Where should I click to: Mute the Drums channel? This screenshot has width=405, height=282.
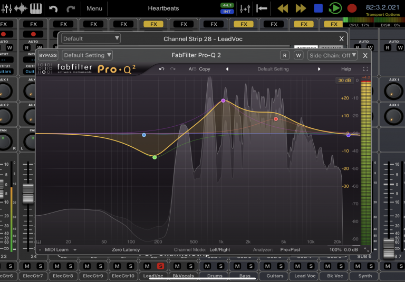tap(207, 266)
